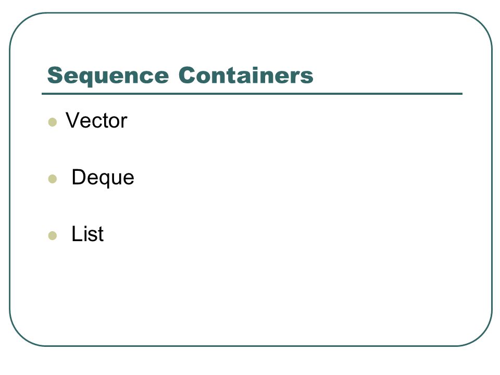The height and width of the screenshot is (375, 500).
Task: Click the green bullet beside List
Action: point(52,235)
